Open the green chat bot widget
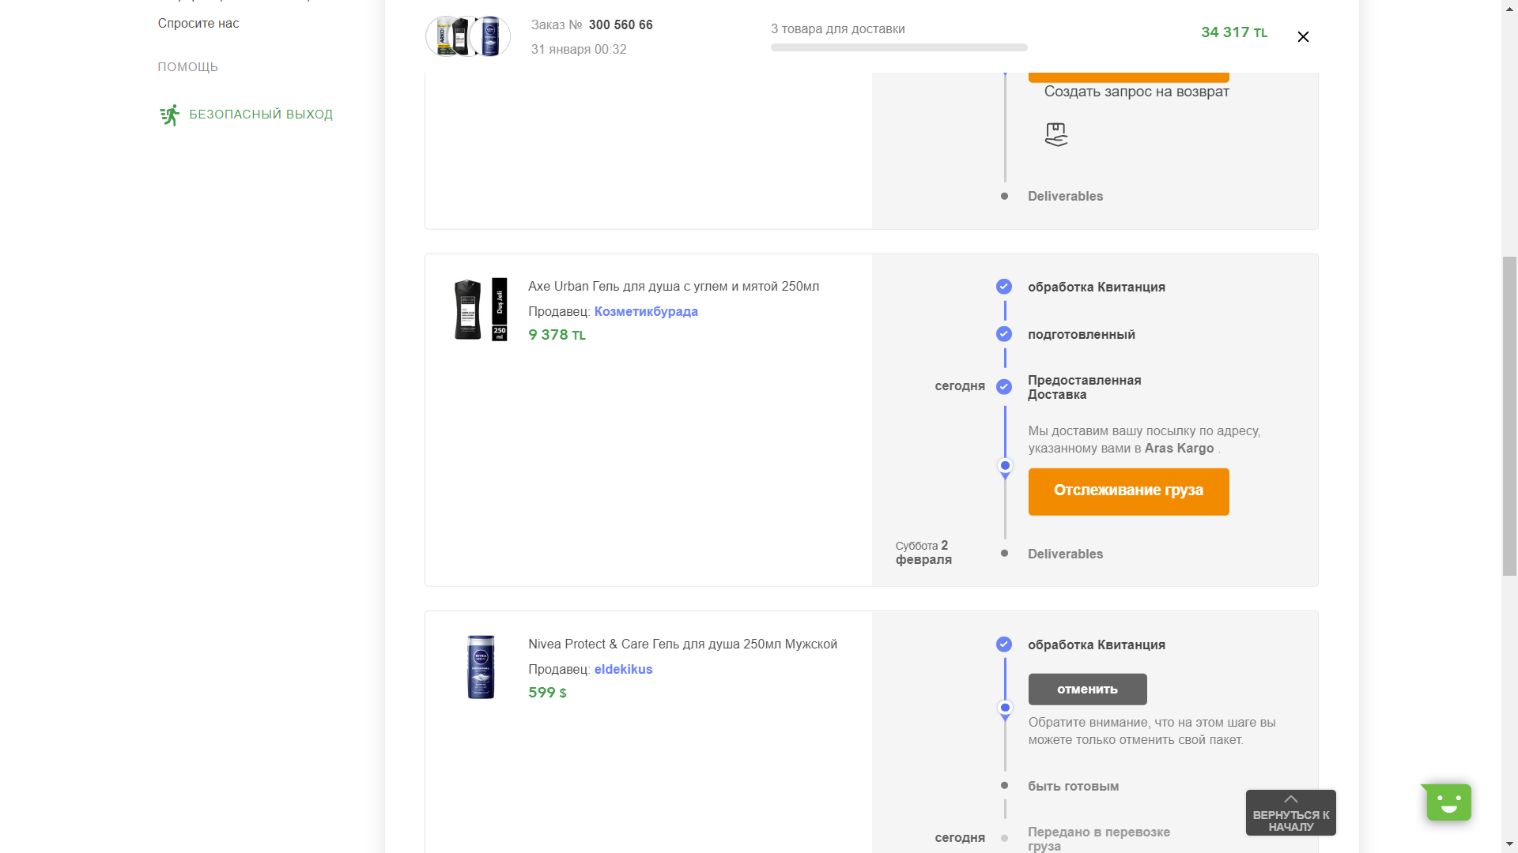1518x853 pixels. tap(1448, 802)
